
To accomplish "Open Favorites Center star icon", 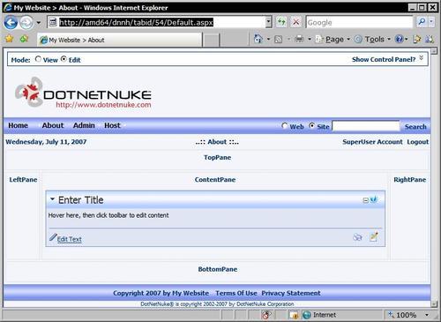I will [10, 39].
